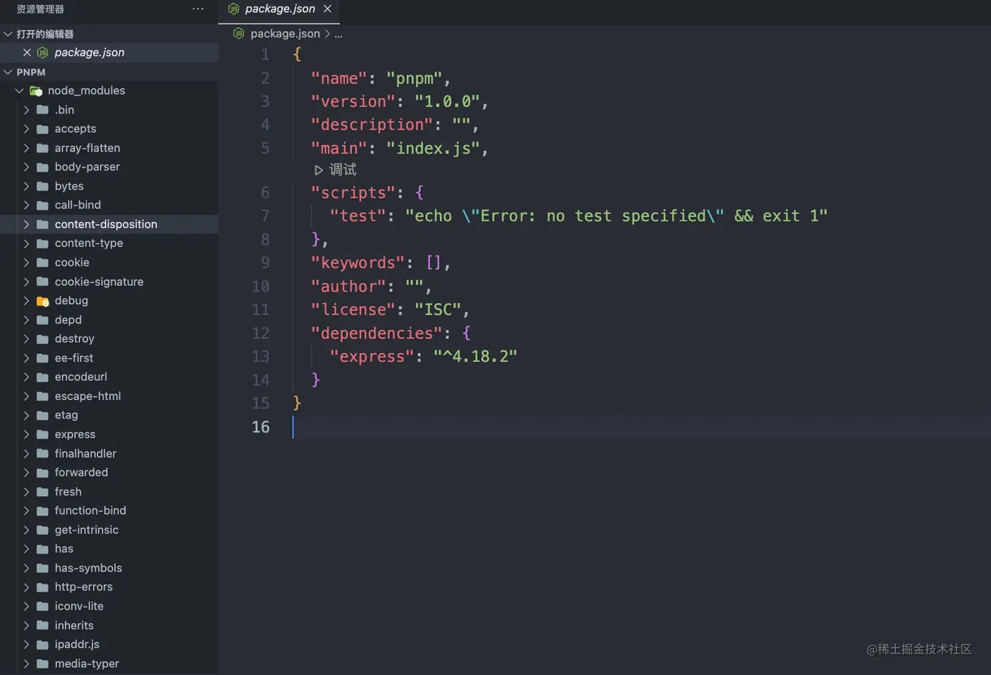Click the ee-first folder icon
The height and width of the screenshot is (675, 991).
[x=43, y=358]
